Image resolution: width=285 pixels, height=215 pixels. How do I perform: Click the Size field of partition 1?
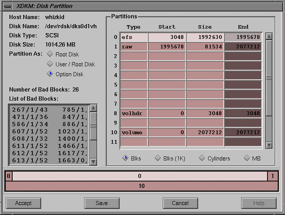point(205,47)
